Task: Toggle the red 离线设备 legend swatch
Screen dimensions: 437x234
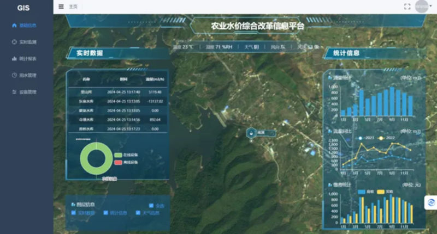Action: (x=118, y=162)
